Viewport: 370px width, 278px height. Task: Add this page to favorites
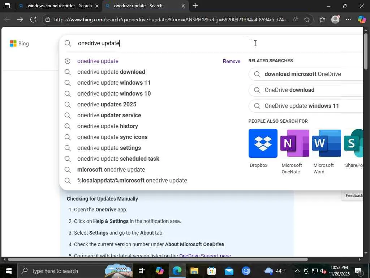307,20
